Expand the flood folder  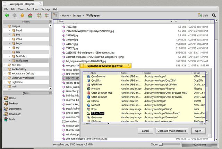[x=9, y=30]
